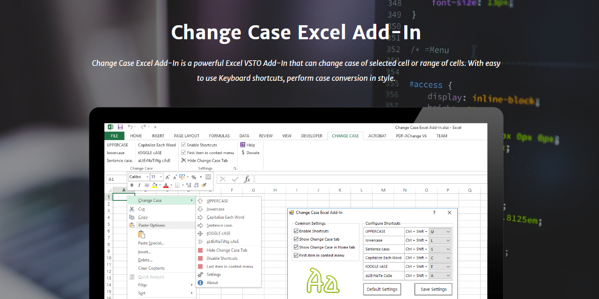Toggle Italic in the mini toolbar
Image resolution: width=599 pixels, height=299 pixels.
click(x=139, y=185)
